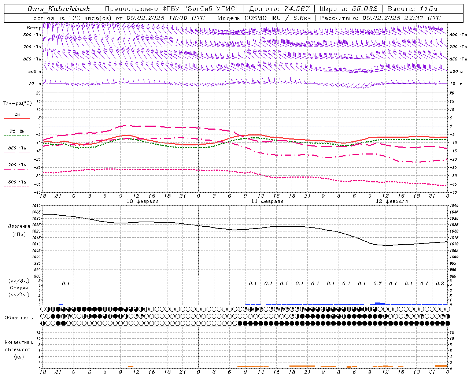Click the Давление pressure panel label
Viewport: 469px width, 375px height.
tap(19, 226)
